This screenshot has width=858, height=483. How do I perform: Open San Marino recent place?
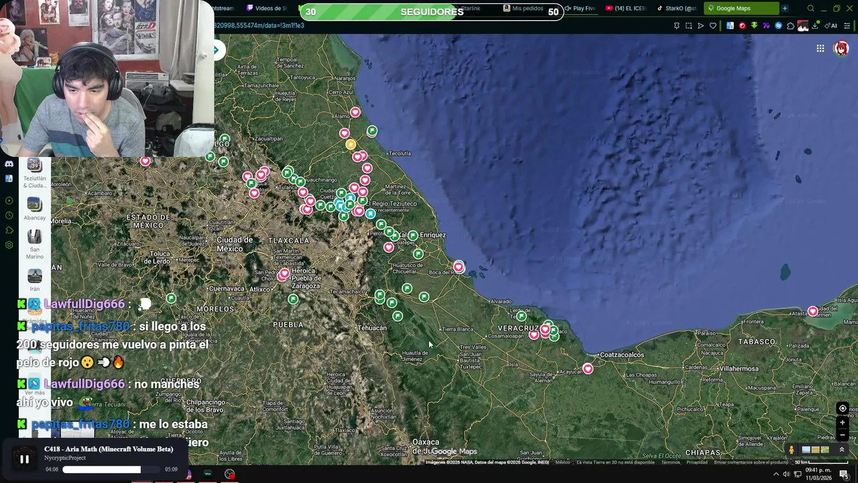point(34,245)
